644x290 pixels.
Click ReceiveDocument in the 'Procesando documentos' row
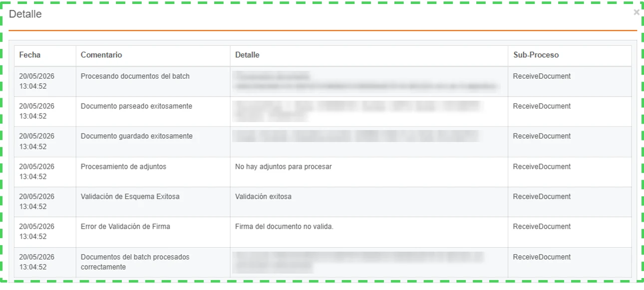pos(542,76)
